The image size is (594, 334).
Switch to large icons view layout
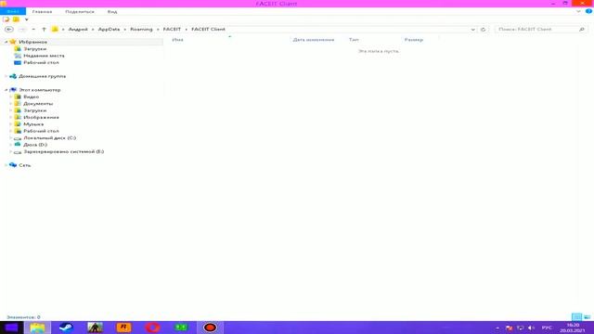click(587, 317)
